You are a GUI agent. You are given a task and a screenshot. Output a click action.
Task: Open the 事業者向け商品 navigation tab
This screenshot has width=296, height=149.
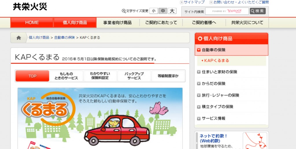pos(117,22)
